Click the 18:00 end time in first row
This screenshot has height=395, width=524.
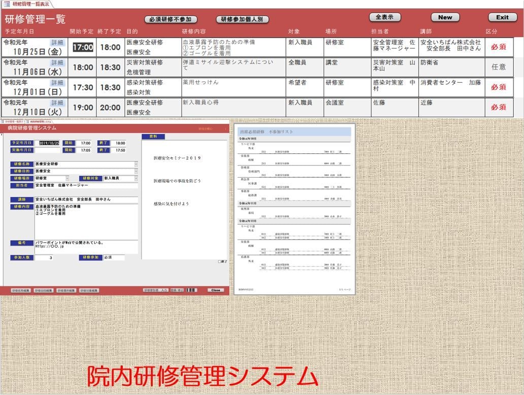click(110, 47)
